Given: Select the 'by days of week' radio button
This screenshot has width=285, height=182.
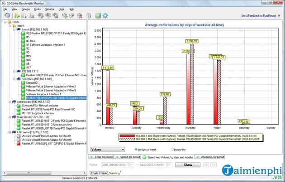Looking at the screenshot, I should [136, 149].
